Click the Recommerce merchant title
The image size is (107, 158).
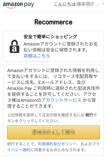click(x=53, y=22)
